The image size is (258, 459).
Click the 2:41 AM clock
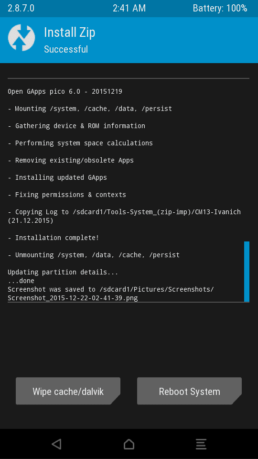129,8
